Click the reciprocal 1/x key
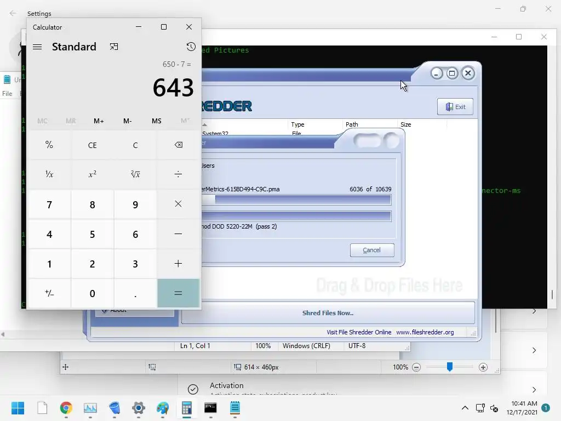This screenshot has width=561, height=421. pyautogui.click(x=49, y=174)
